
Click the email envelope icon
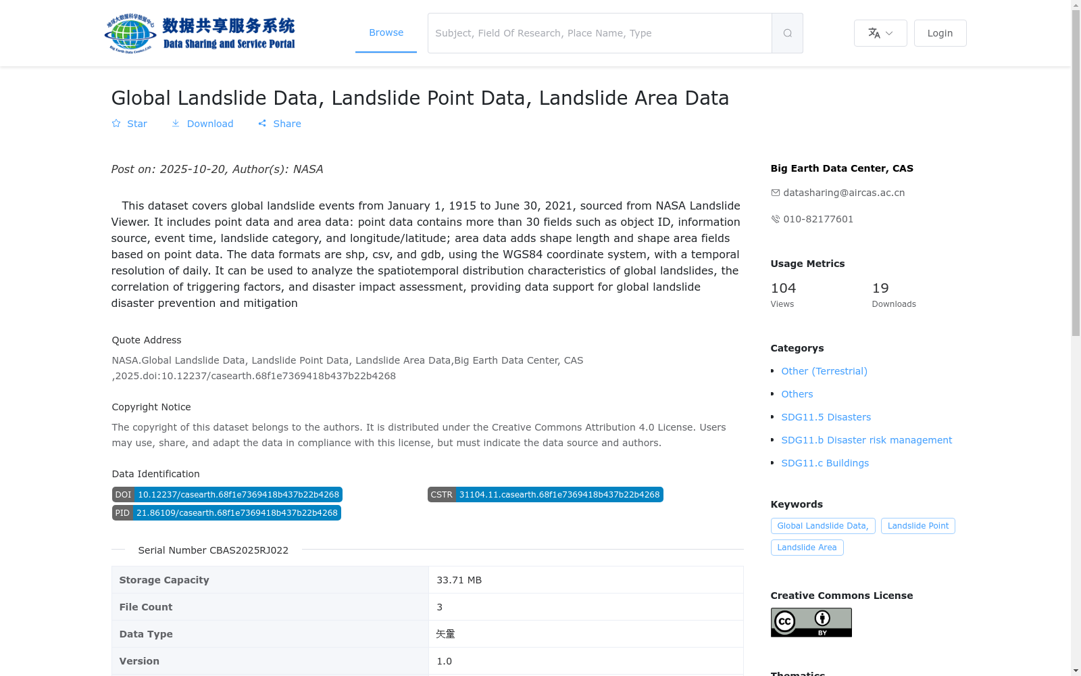(775, 193)
